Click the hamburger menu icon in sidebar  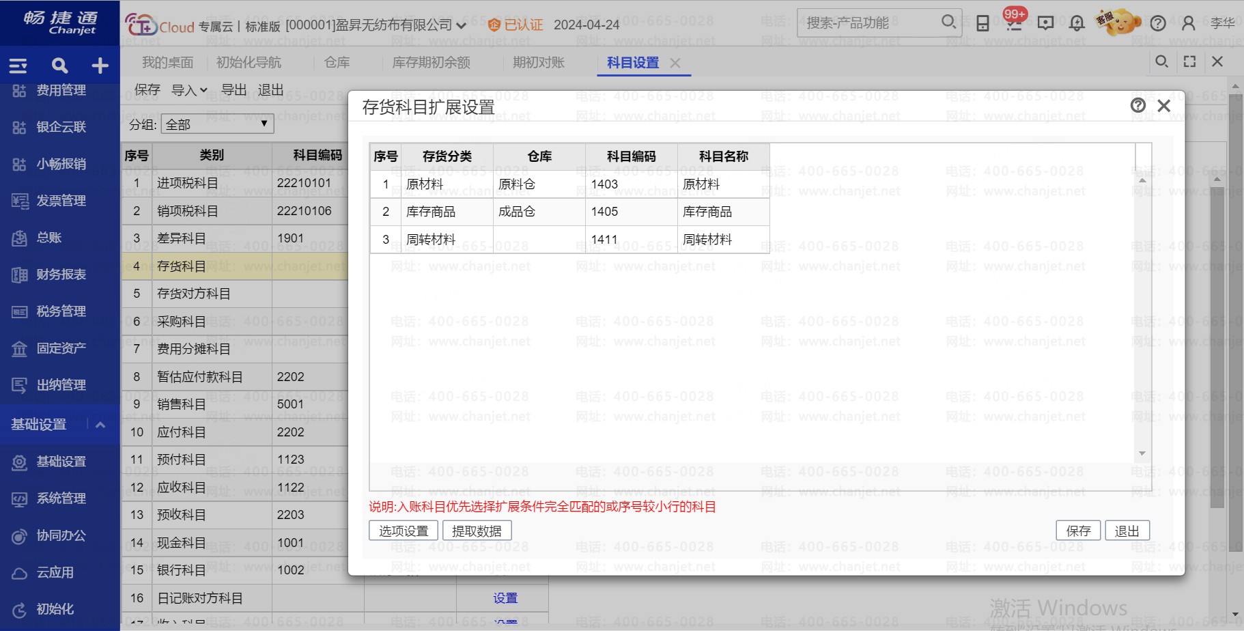18,66
